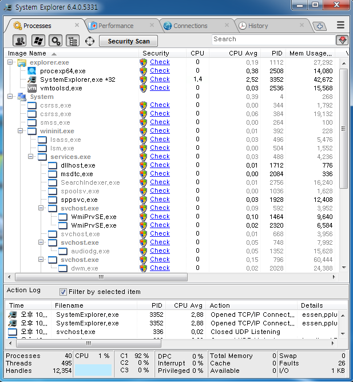Click the Action Log Filename column header
Viewport: 353px width, 382px height.
[x=94, y=305]
